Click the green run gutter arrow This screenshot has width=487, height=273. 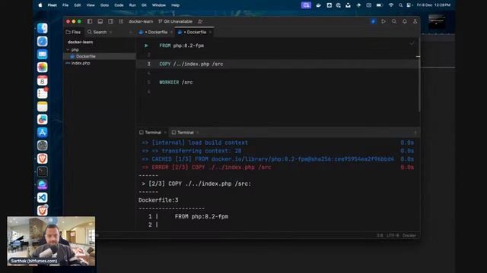[x=146, y=45]
